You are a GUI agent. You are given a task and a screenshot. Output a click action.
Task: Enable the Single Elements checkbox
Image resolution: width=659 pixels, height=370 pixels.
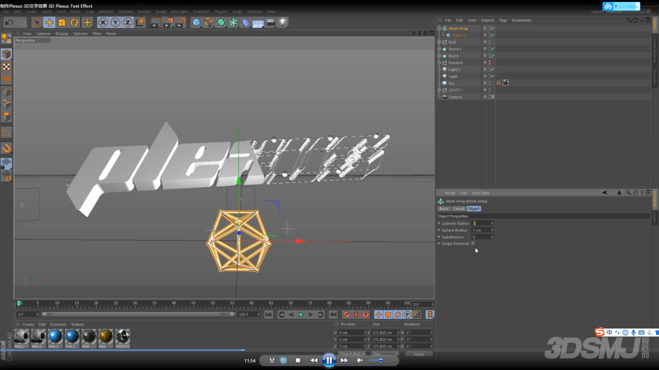pos(473,243)
